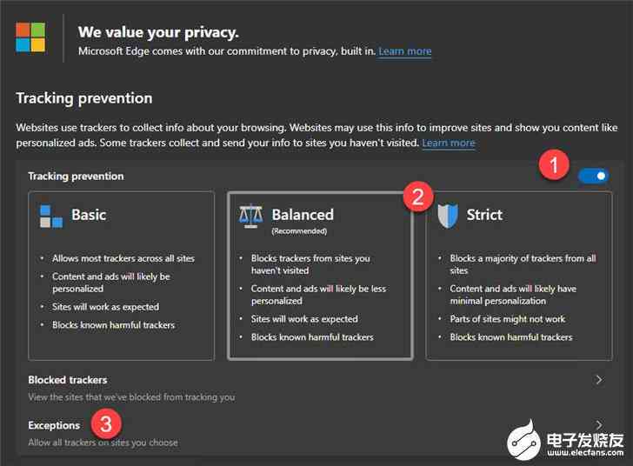
Task: Choose the Balanced (Recommended) card
Action: tap(320, 276)
